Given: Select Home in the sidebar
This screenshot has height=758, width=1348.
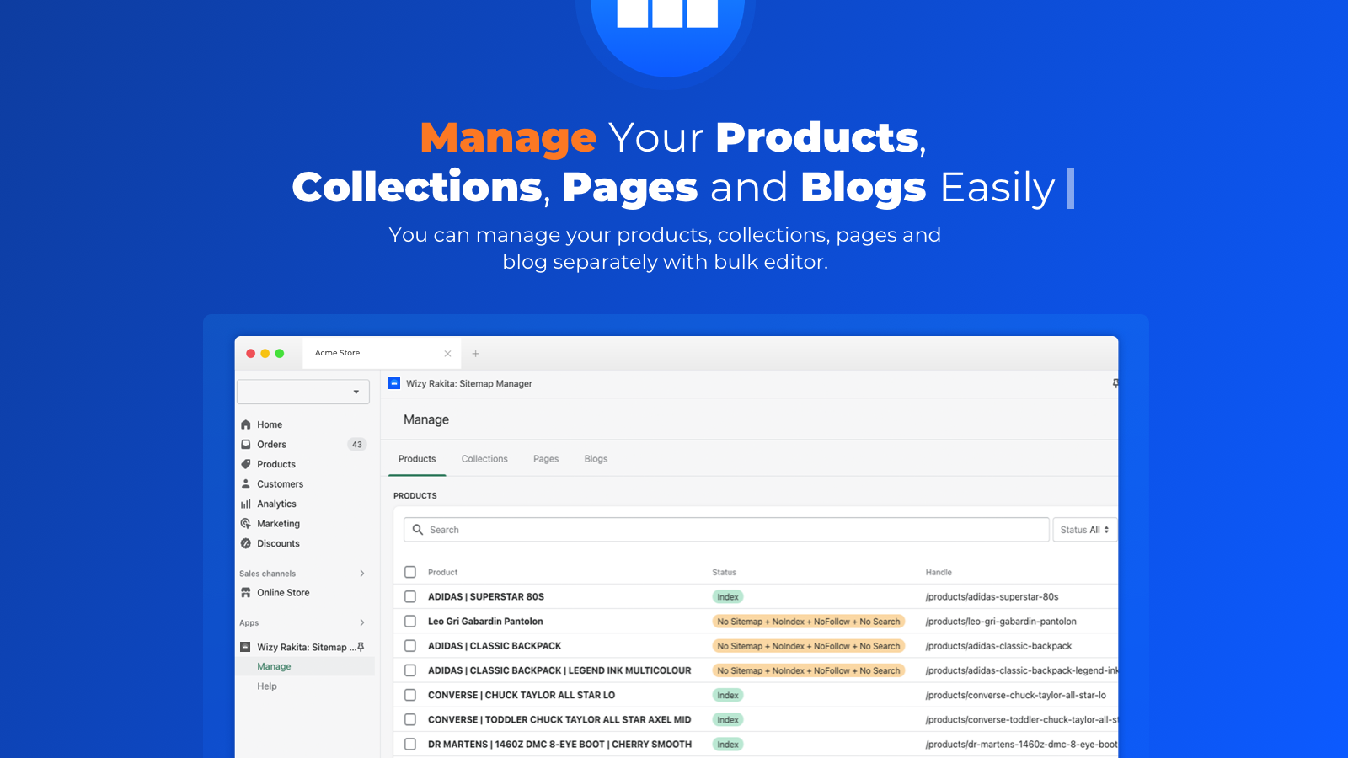Looking at the screenshot, I should 270,424.
